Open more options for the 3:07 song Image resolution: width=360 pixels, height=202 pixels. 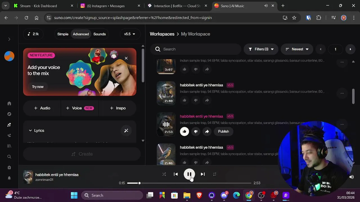(342, 62)
